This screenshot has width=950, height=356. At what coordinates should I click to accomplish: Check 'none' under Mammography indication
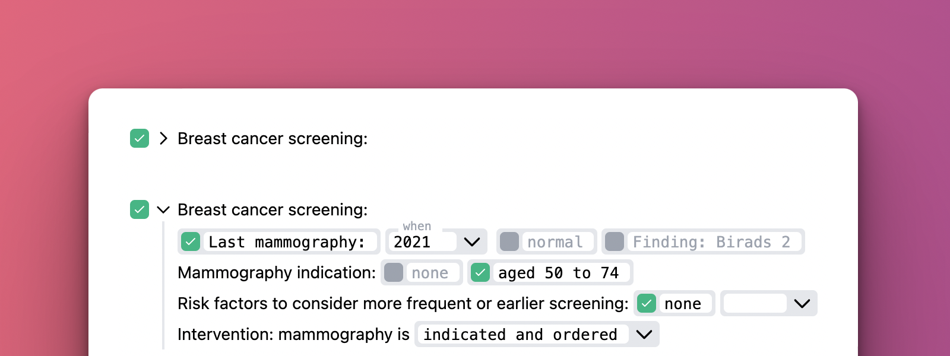tap(394, 273)
